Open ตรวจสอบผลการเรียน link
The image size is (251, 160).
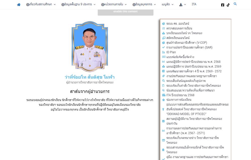point(179,28)
